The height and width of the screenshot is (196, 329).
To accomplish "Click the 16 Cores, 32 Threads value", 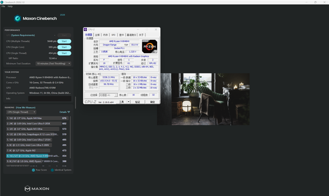I will 46,83.
